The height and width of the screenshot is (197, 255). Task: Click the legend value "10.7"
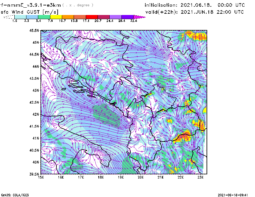[x=62, y=21]
